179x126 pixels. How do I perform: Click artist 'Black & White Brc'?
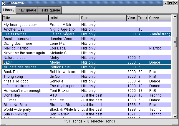pos(64,110)
